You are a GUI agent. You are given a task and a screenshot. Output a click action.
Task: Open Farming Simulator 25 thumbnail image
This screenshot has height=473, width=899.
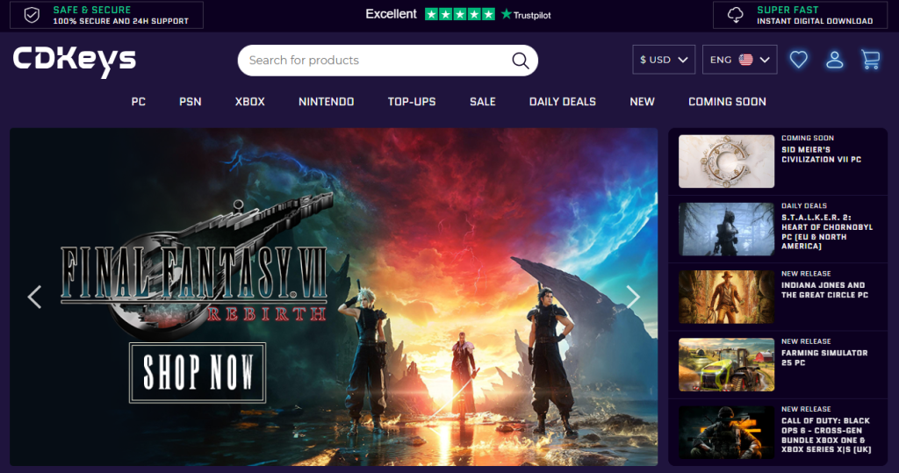(726, 365)
